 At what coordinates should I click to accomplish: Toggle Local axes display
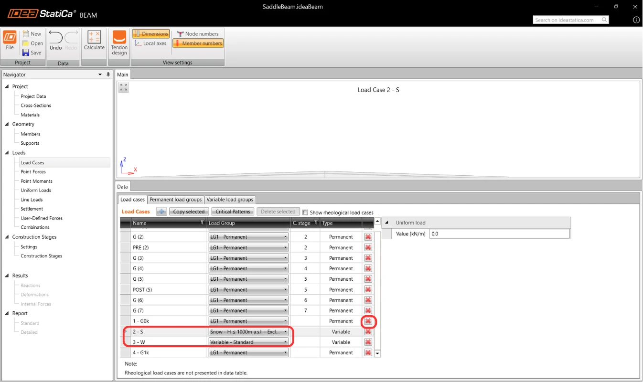tap(150, 43)
